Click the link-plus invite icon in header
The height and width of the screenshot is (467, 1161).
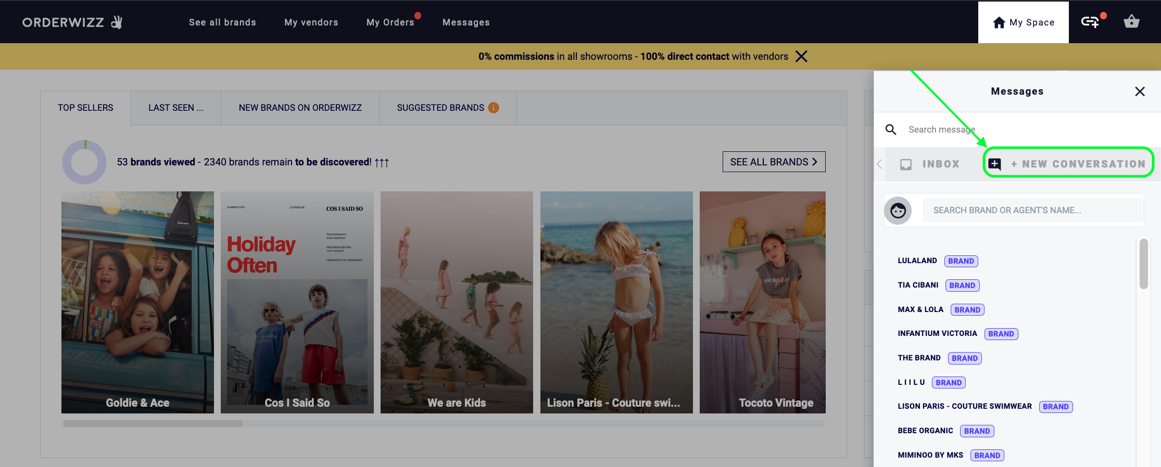click(1090, 22)
